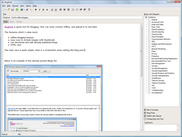Open the View menu
The image size is (182, 137).
click(x=22, y=6)
